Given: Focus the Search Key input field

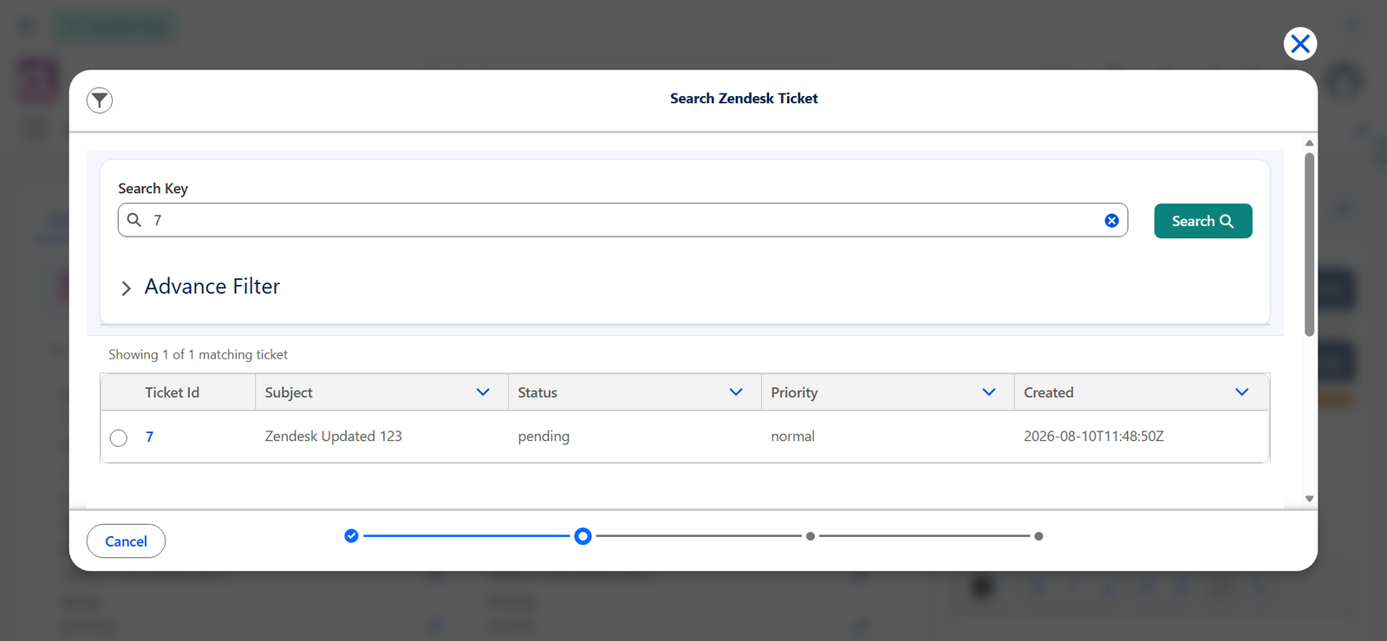Looking at the screenshot, I should tap(622, 220).
